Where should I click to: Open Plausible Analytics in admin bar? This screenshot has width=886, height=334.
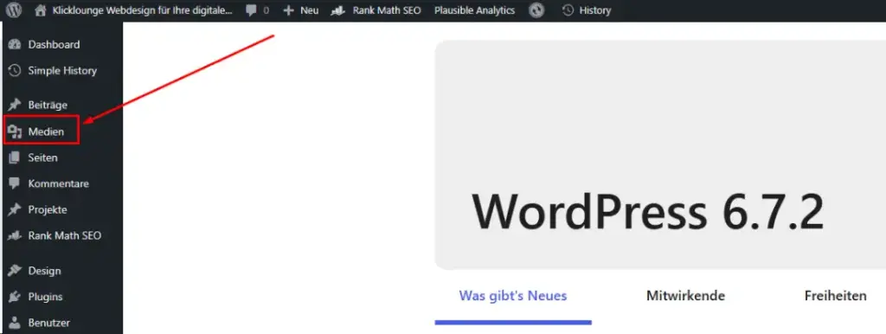click(x=475, y=10)
